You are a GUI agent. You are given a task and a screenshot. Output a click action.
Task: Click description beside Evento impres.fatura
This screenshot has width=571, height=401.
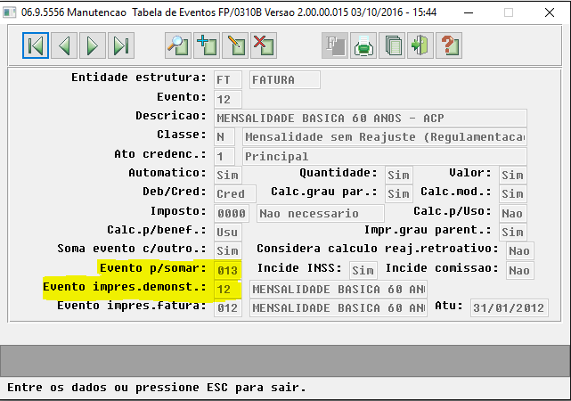pos(339,308)
